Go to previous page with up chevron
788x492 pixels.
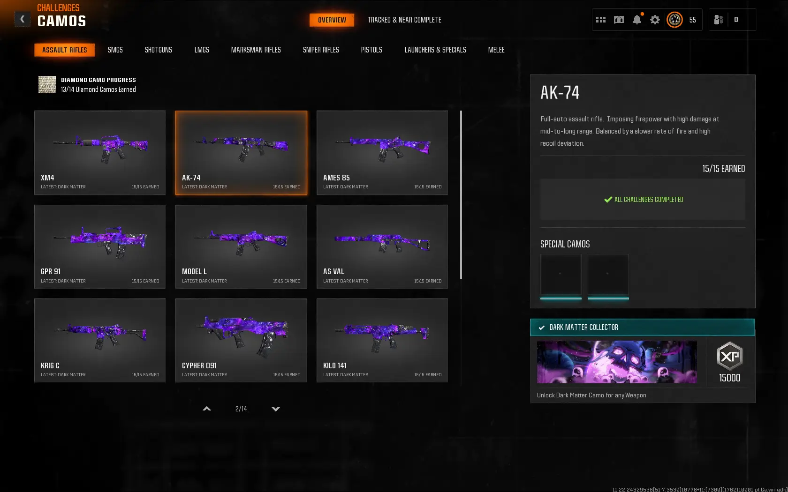(x=206, y=409)
